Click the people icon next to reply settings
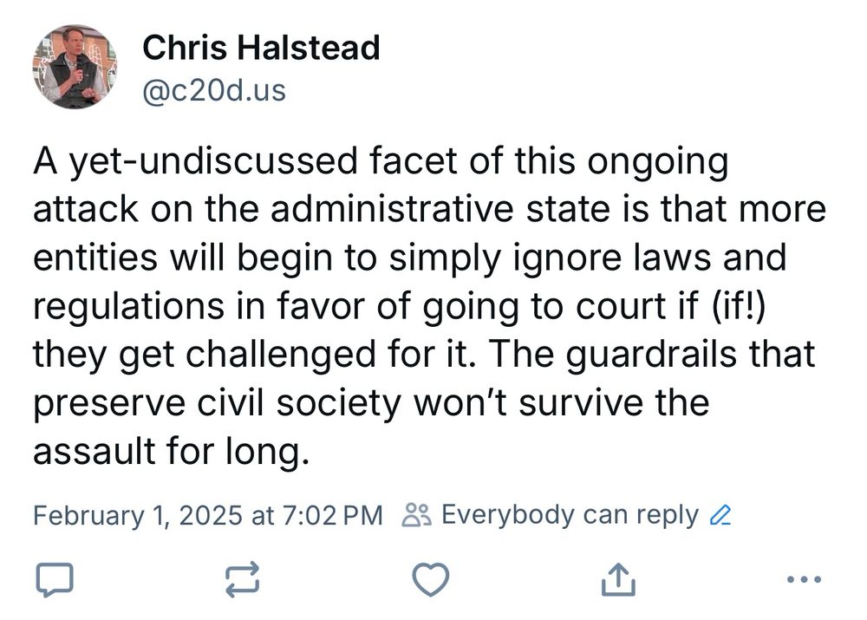 coord(416,513)
